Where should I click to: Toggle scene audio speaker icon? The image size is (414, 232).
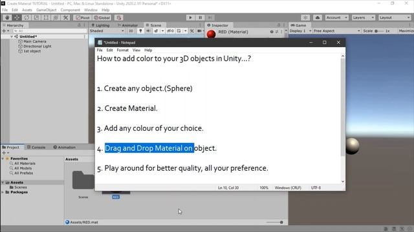point(148,31)
